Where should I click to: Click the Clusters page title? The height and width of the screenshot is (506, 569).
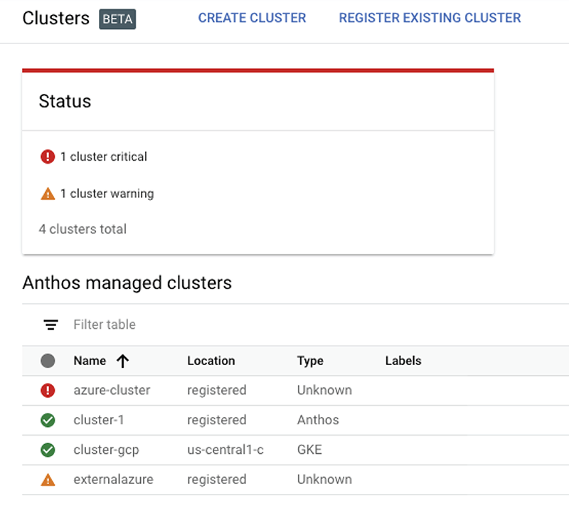[56, 19]
